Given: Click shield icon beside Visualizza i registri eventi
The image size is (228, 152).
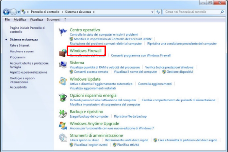Looking at the screenshot, I should click(x=71, y=145).
